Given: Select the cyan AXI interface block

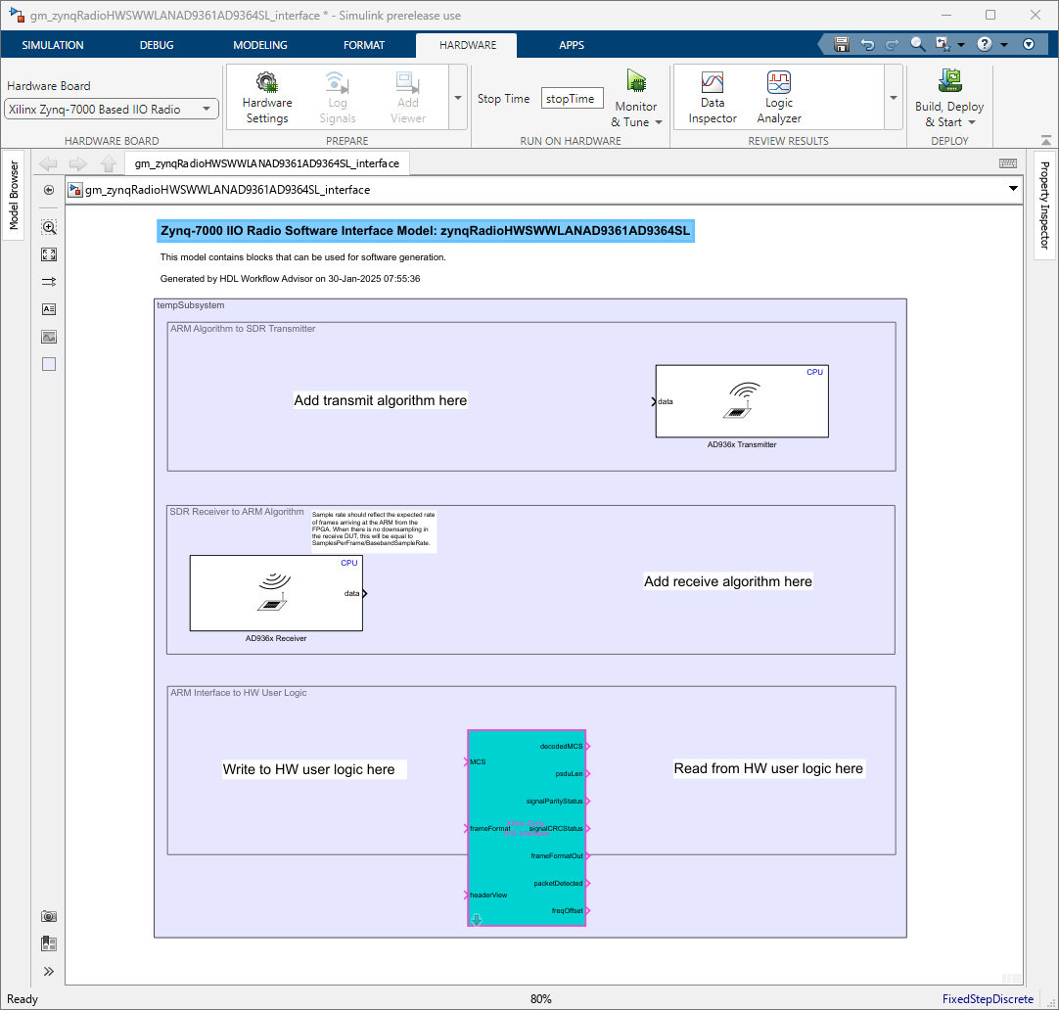Looking at the screenshot, I should pyautogui.click(x=527, y=828).
